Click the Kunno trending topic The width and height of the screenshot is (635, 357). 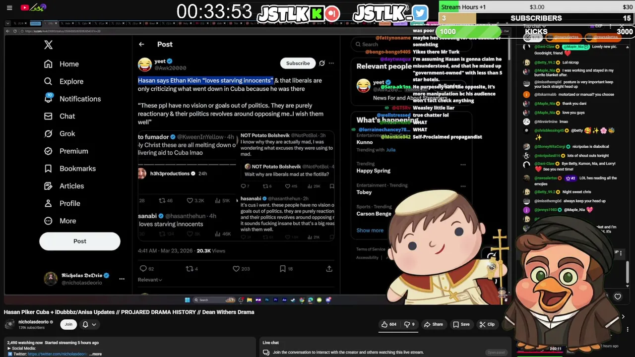(x=365, y=142)
